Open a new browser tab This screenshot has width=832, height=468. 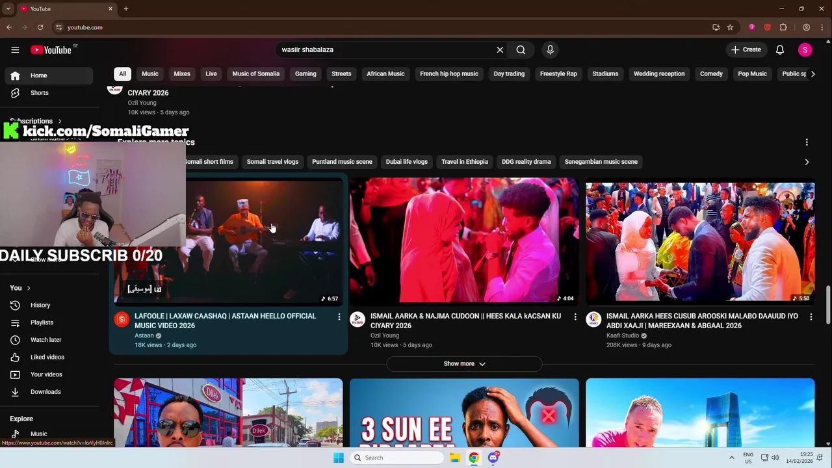pyautogui.click(x=126, y=9)
